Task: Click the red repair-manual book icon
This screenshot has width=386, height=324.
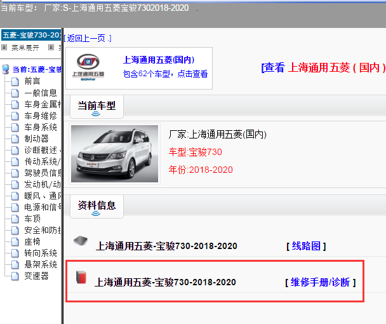Action: (x=81, y=277)
